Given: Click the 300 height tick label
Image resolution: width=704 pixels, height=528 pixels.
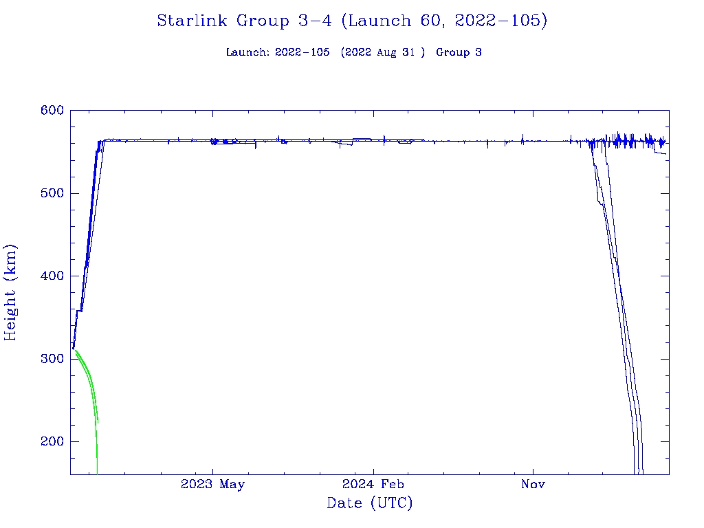Looking at the screenshot, I should (x=52, y=359).
